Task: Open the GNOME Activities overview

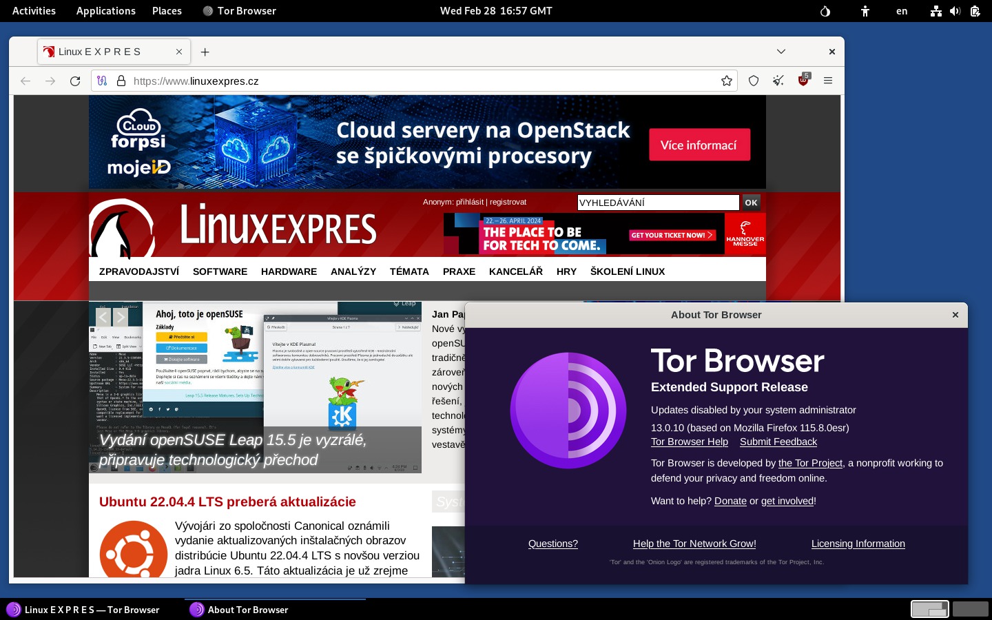Action: point(34,11)
